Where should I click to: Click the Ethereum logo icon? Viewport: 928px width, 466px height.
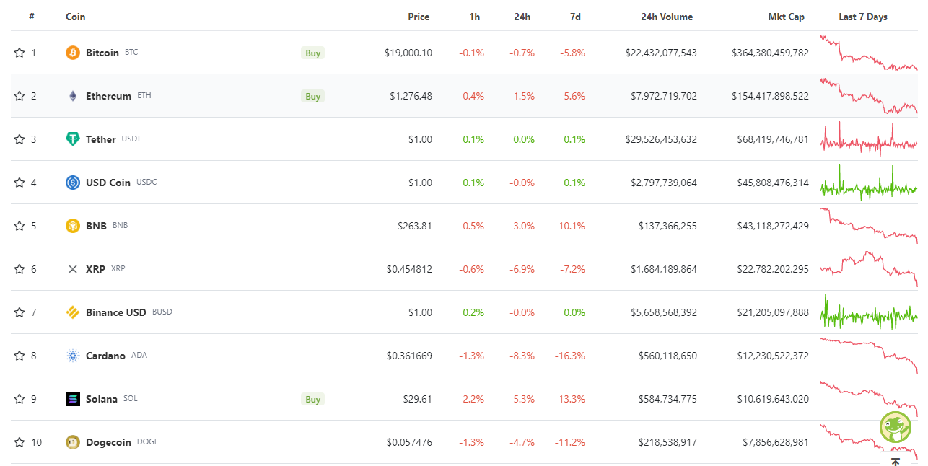(72, 96)
